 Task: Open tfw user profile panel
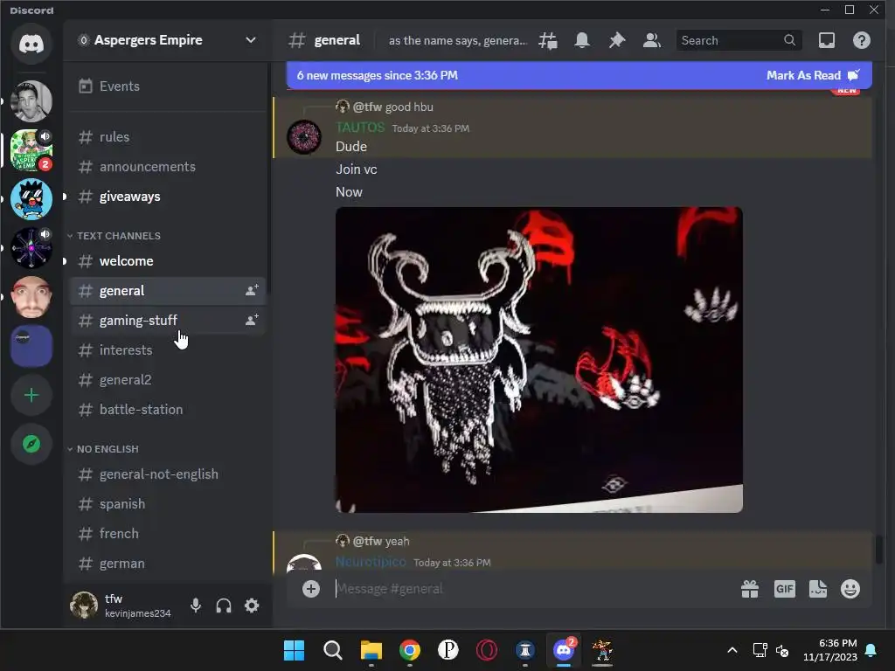121,605
